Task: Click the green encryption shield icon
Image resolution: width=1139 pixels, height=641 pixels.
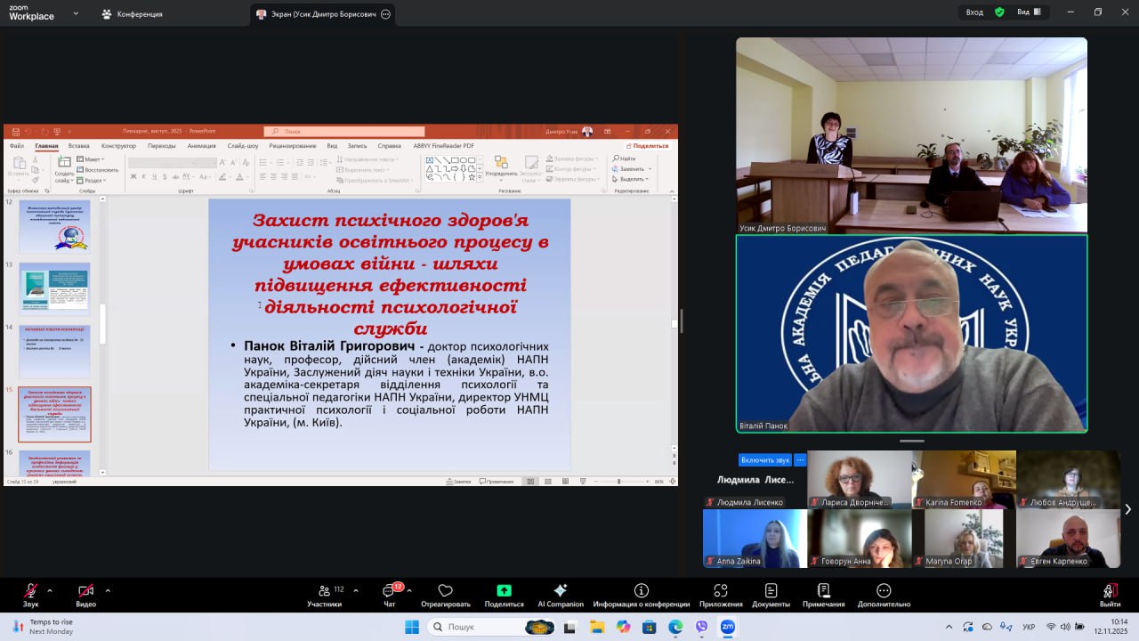Action: tap(999, 12)
